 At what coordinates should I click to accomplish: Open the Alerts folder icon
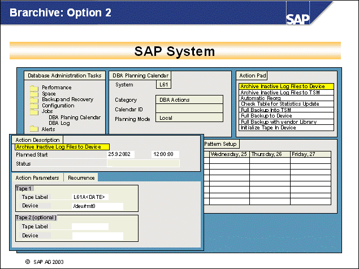click(33, 129)
